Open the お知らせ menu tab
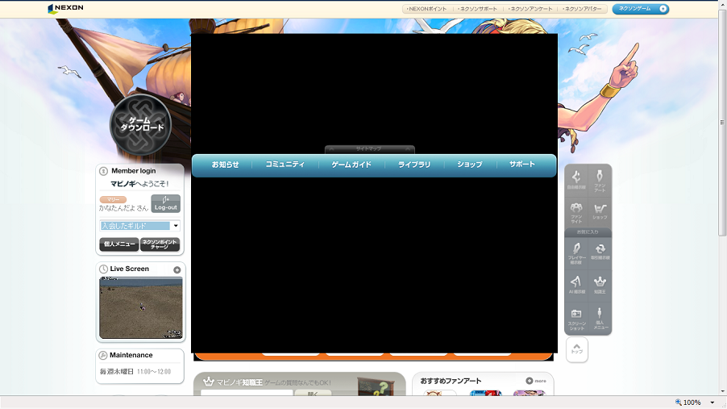727x409 pixels. 225,165
